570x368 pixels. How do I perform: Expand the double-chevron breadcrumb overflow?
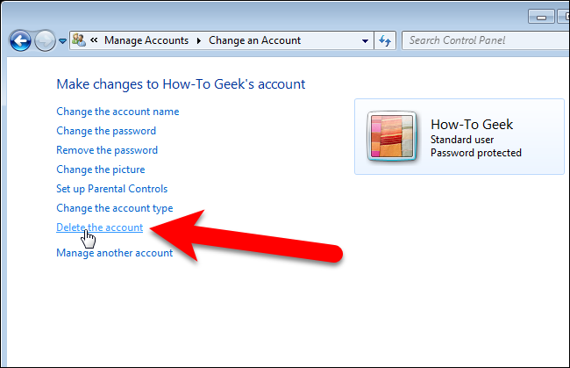click(x=94, y=40)
